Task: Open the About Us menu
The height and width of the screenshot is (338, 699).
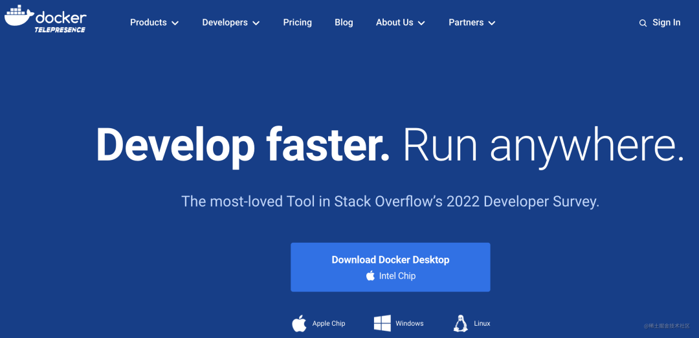Action: pyautogui.click(x=401, y=22)
